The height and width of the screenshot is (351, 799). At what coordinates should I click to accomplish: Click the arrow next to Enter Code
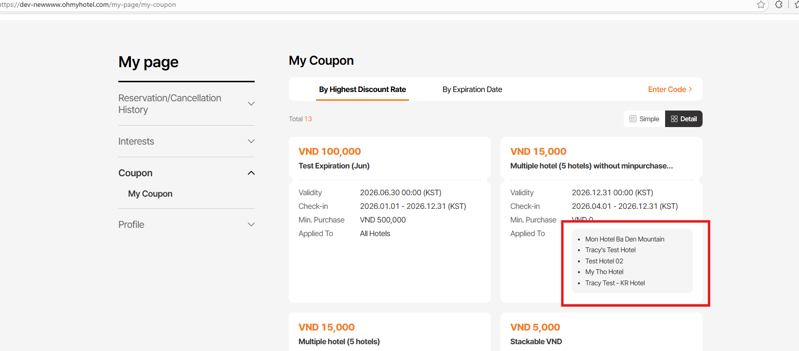pyautogui.click(x=690, y=90)
